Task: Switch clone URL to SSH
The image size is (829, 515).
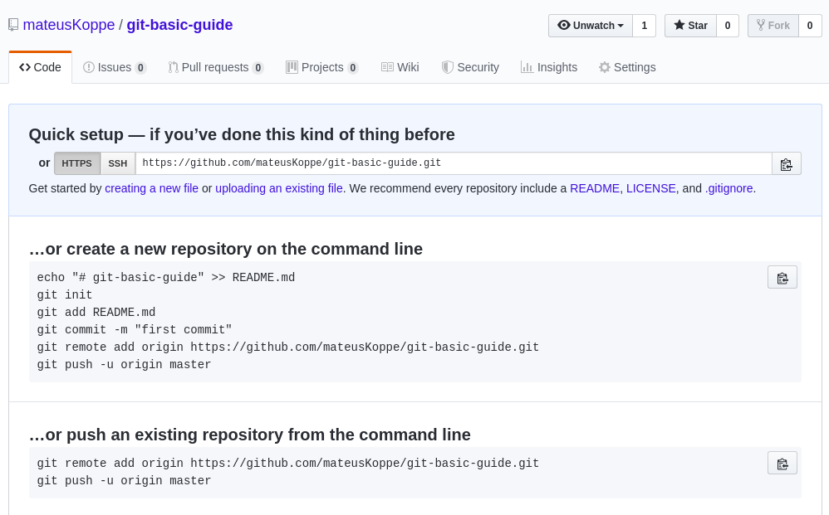Action: tap(118, 163)
